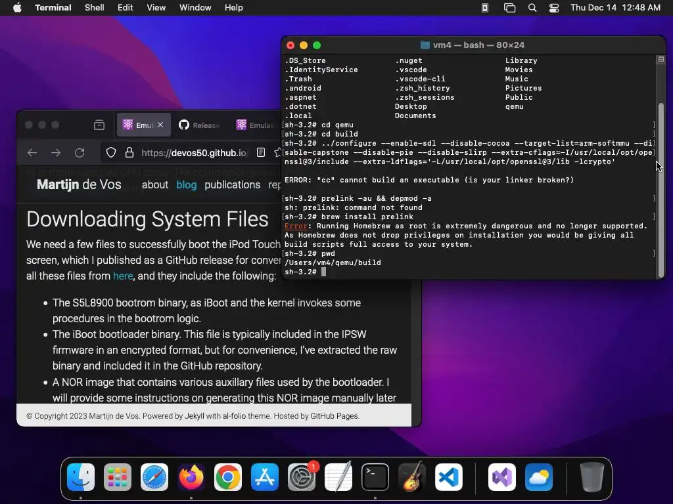Click 'sh: prelink: command not found' line
Viewport: 673px width, 504px height.
353,207
